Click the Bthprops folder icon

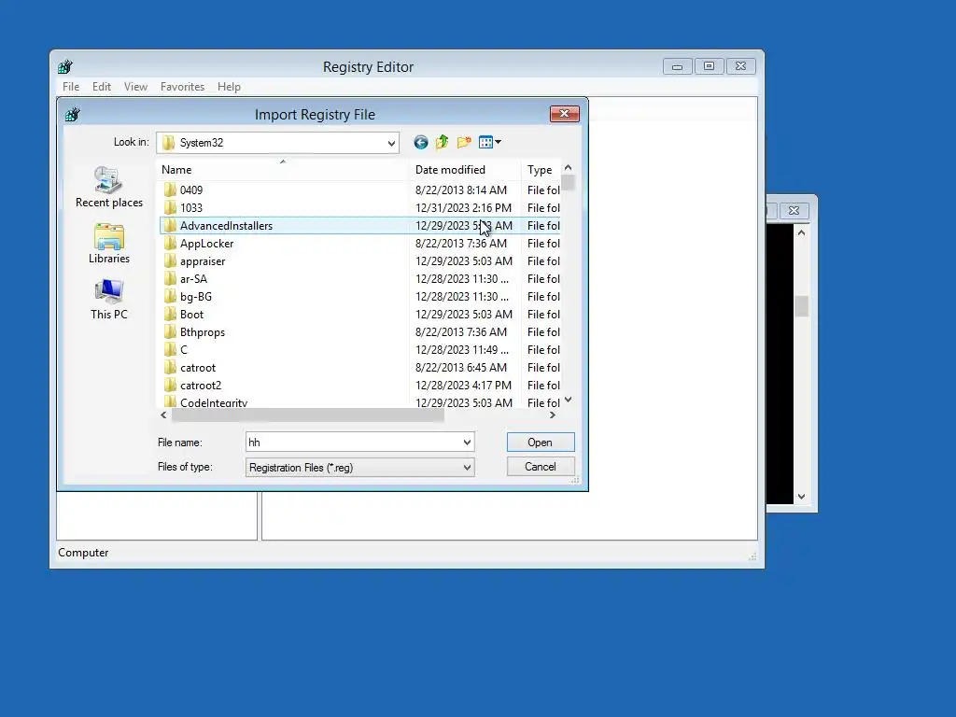pyautogui.click(x=170, y=332)
